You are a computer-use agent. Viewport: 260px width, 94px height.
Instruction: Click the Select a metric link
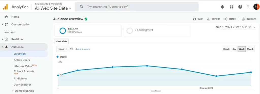point(83,49)
